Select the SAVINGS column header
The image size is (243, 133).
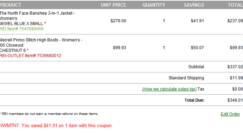pos(194,5)
